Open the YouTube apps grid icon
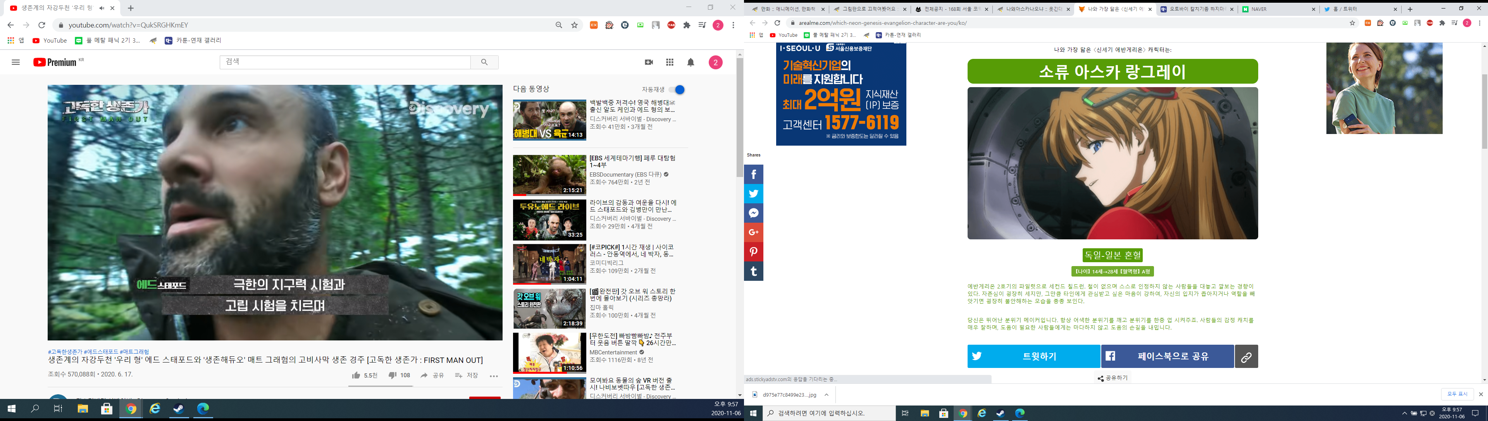The width and height of the screenshot is (1488, 421). point(670,62)
